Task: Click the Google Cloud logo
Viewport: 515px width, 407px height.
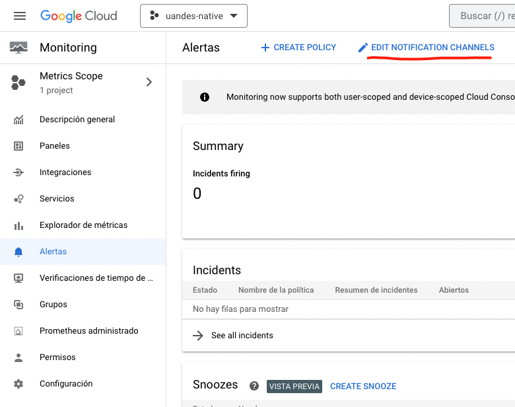Action: click(79, 16)
